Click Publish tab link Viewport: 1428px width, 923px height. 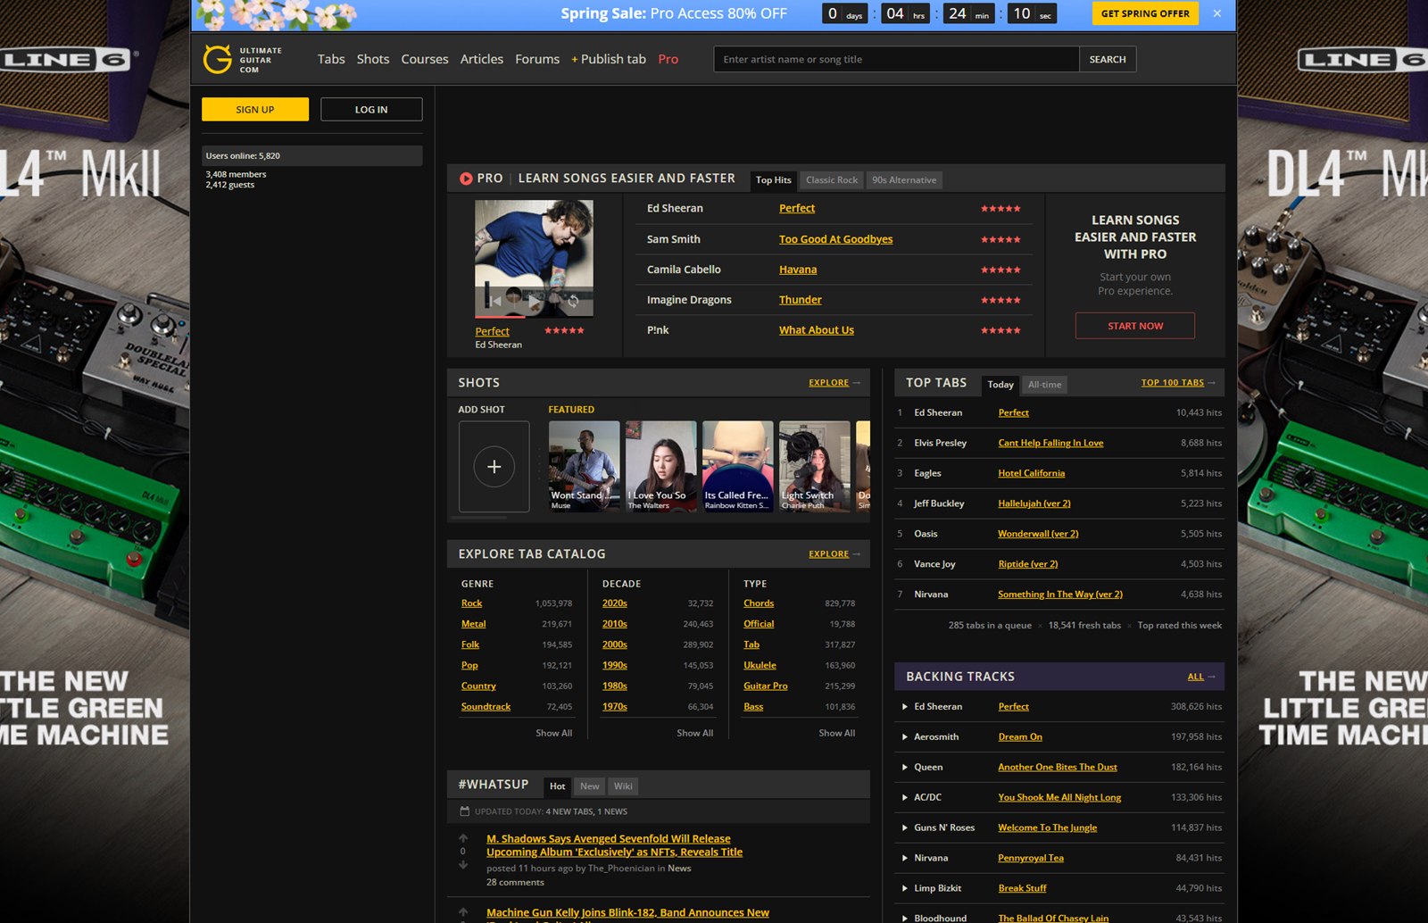609,59
